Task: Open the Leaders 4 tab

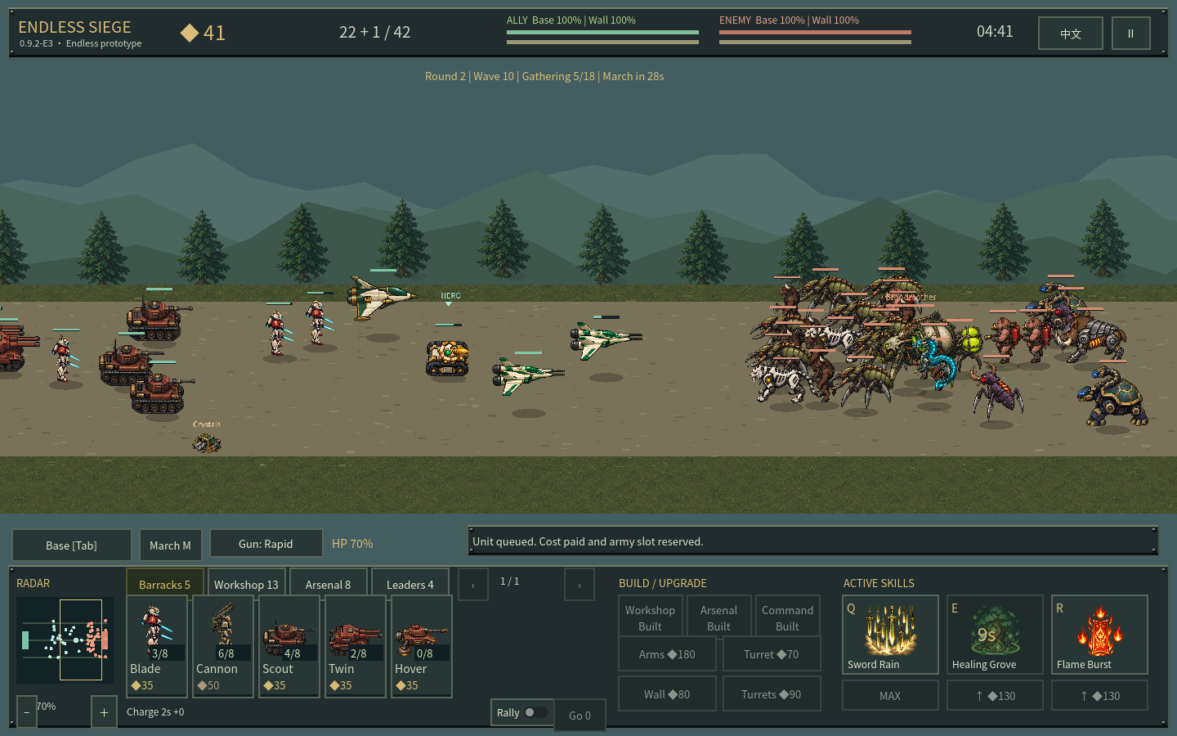Action: coord(409,584)
